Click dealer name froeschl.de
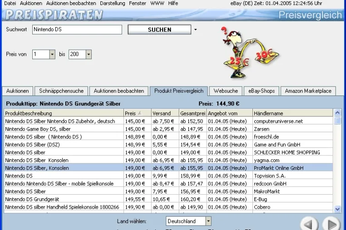This screenshot has height=230, width=346. (x=267, y=137)
